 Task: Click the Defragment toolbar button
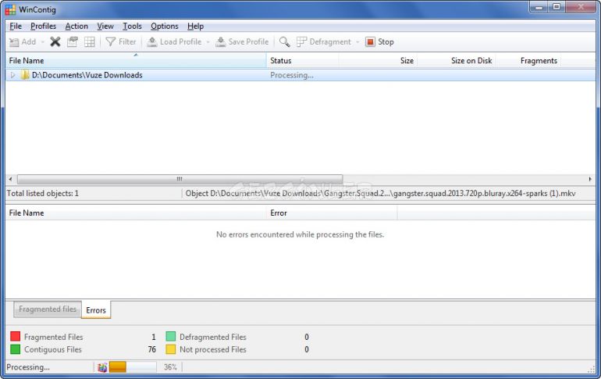pos(324,41)
